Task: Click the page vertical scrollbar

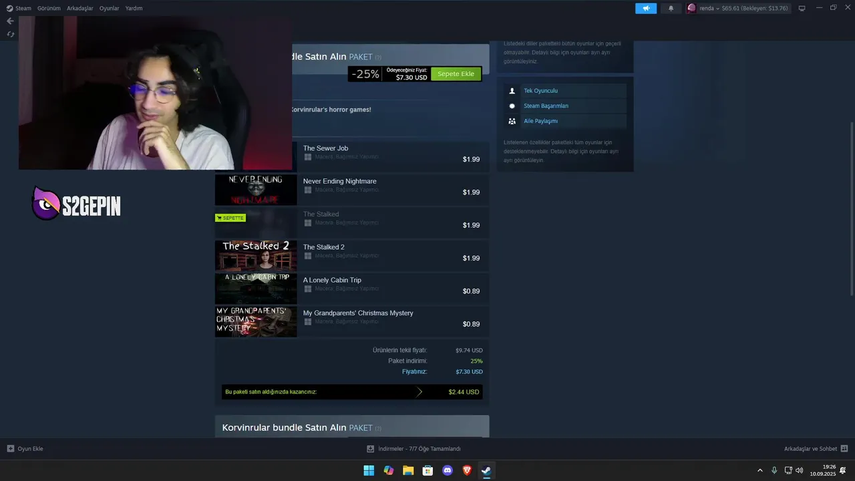Action: (852, 208)
